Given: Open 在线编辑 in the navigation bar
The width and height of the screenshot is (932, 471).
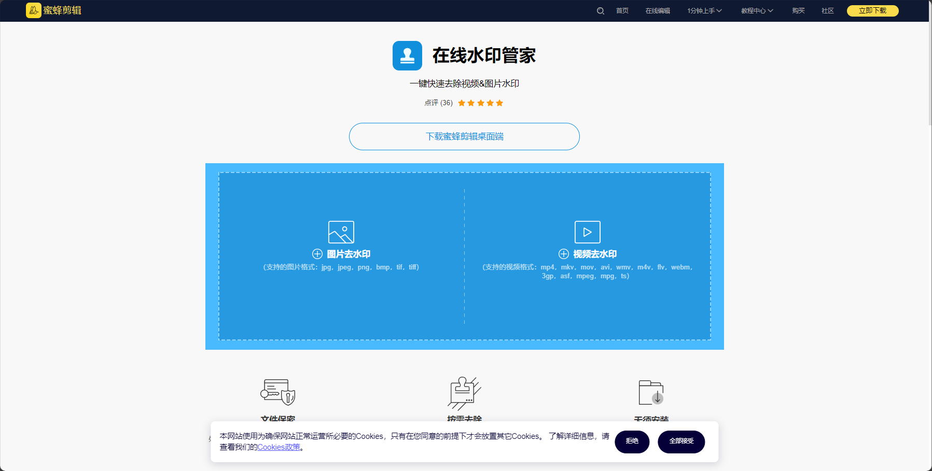Looking at the screenshot, I should 658,11.
